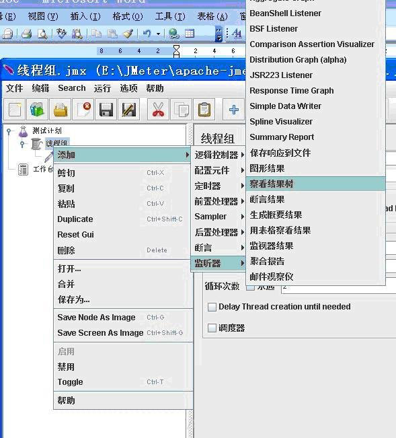Open JMeter 文件 menu
This screenshot has height=438, width=396.
pos(14,88)
